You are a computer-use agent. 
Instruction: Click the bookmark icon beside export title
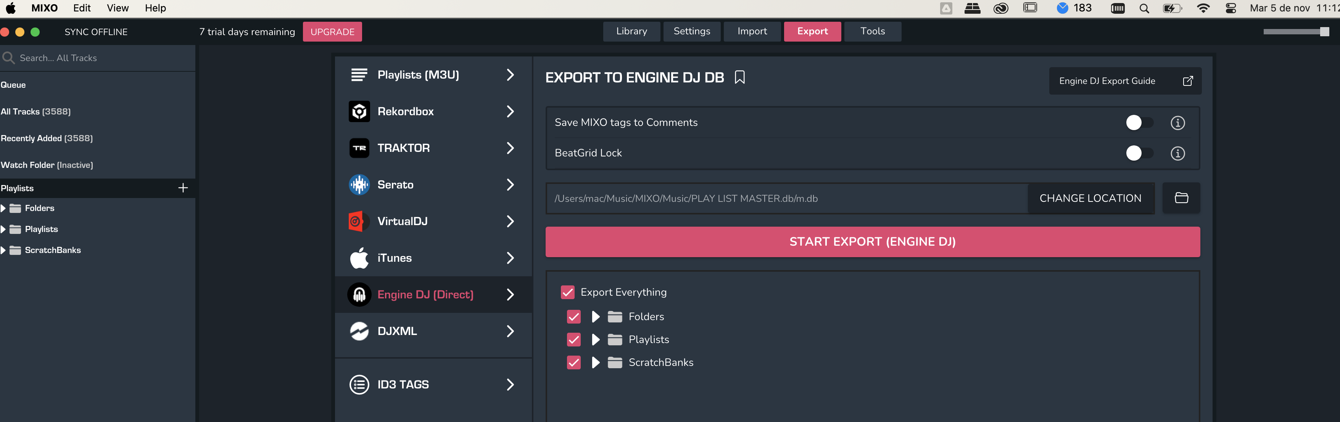(739, 77)
